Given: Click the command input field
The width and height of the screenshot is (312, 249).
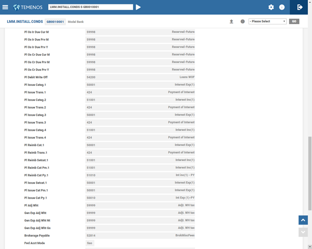Looking at the screenshot, I should (x=91, y=7).
